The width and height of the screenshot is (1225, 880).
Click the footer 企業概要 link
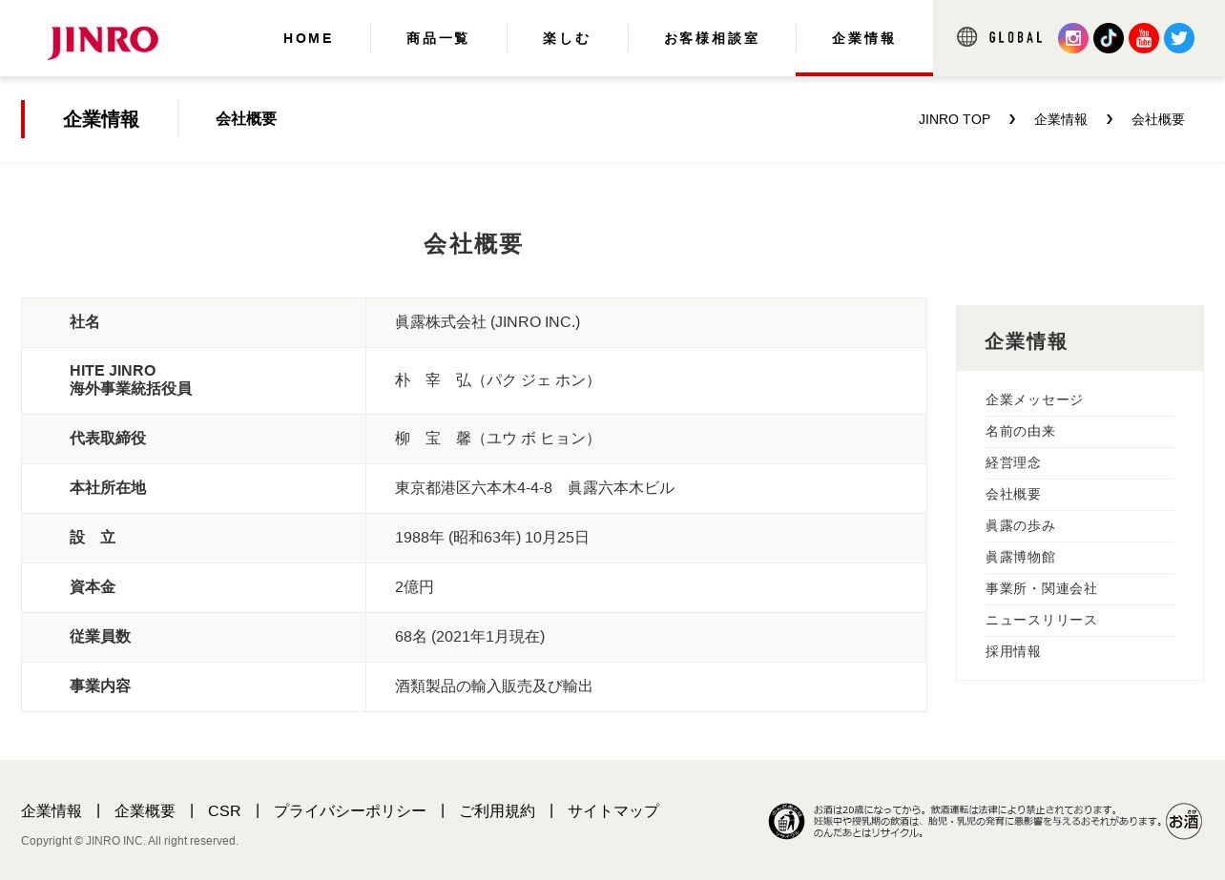145,811
